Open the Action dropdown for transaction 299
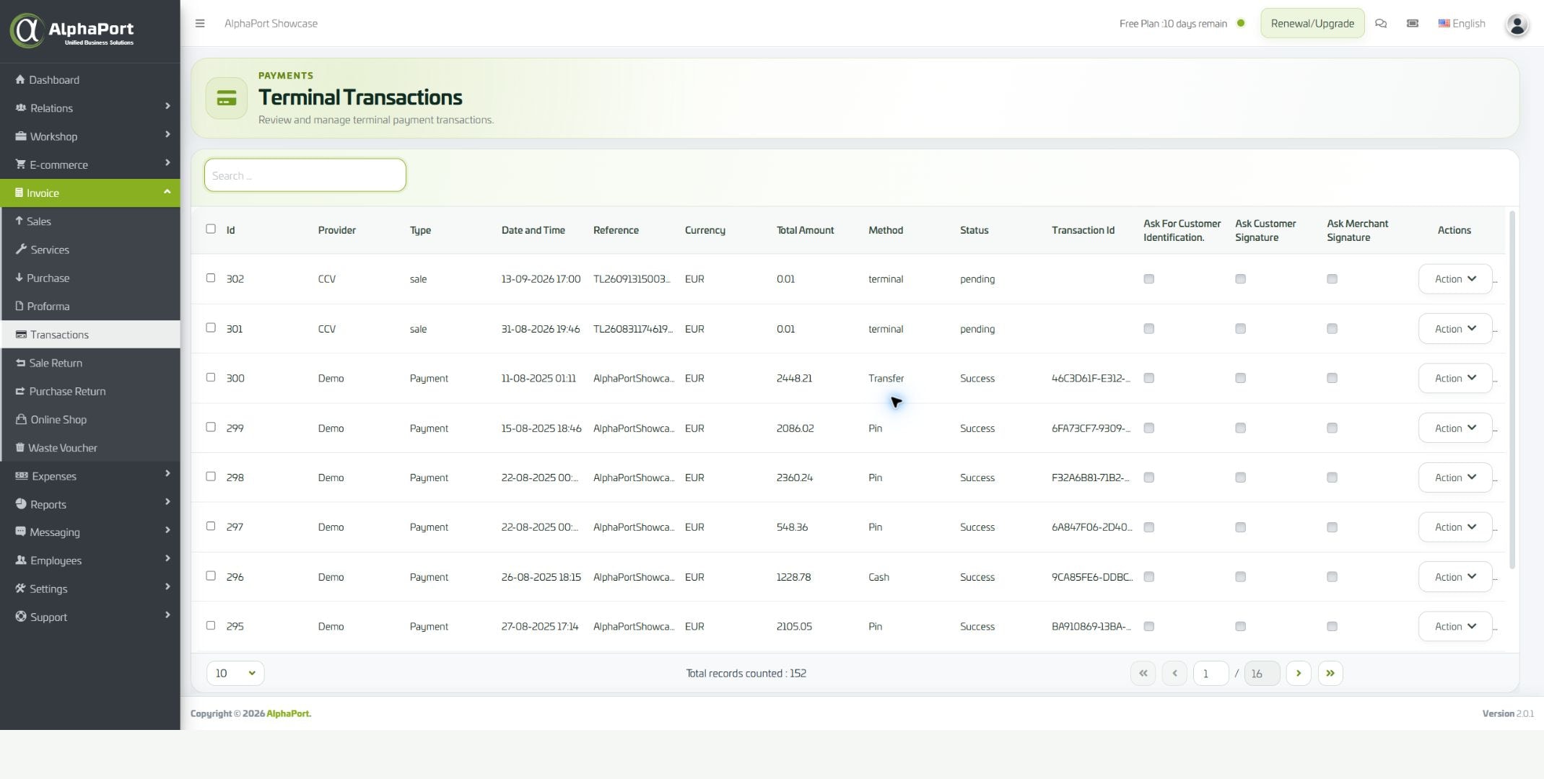This screenshot has height=779, width=1544. [x=1454, y=428]
